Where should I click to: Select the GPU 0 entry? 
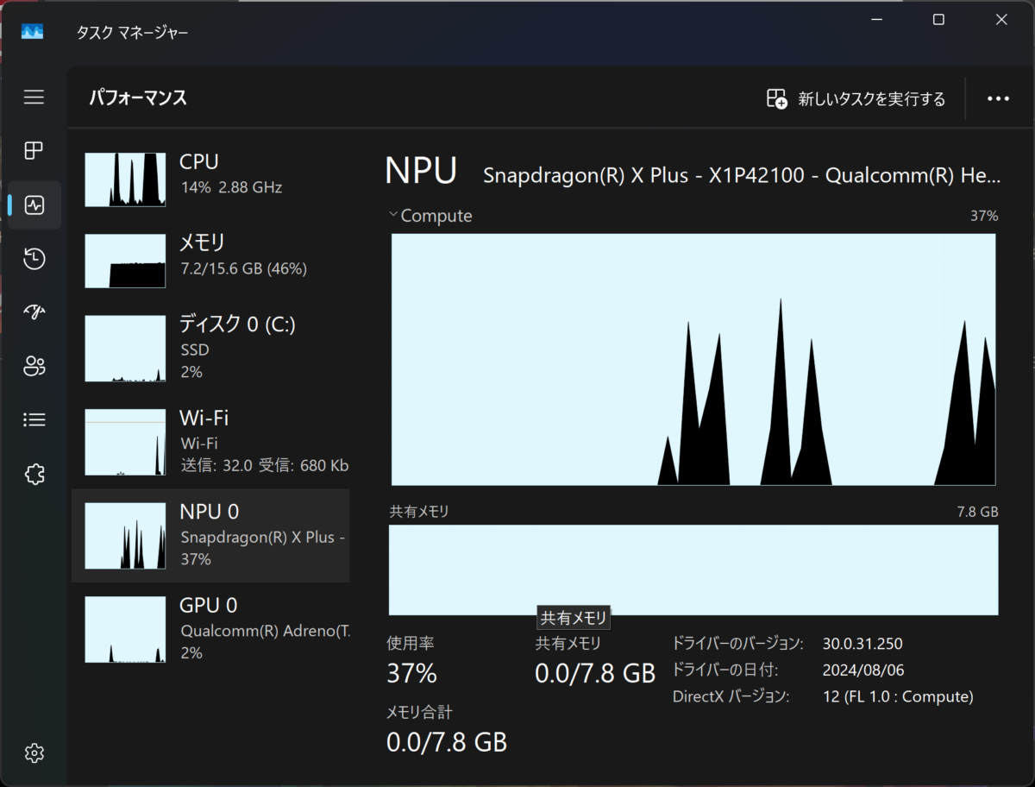tap(210, 629)
